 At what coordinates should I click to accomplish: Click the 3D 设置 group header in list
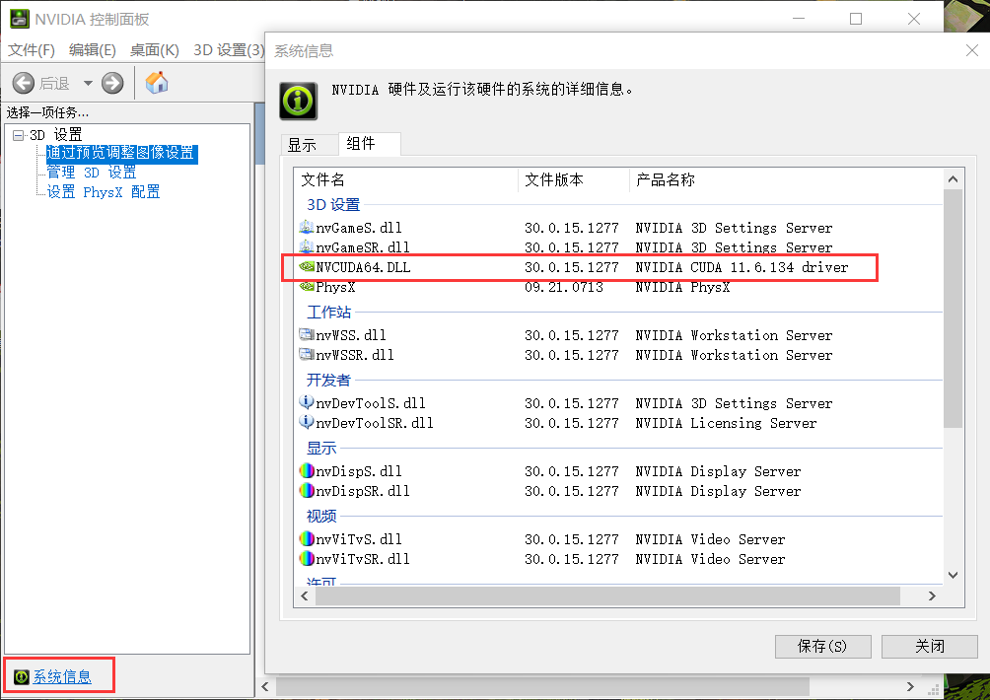click(x=333, y=205)
